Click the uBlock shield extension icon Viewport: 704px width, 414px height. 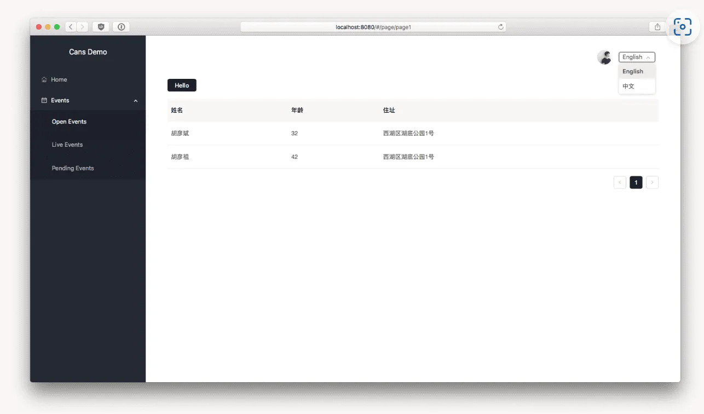pyautogui.click(x=101, y=27)
